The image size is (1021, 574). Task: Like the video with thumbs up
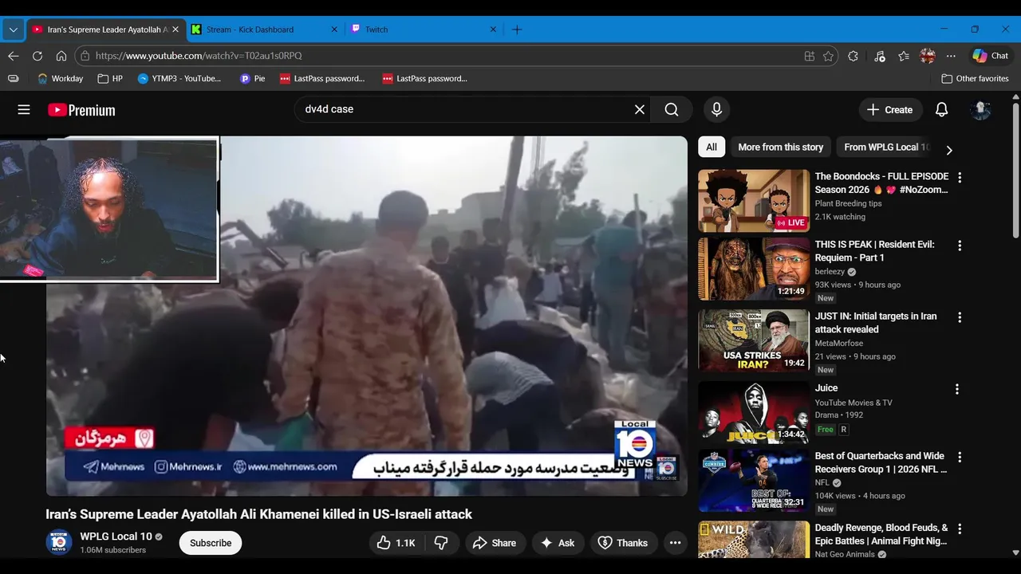pos(396,543)
